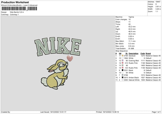Click the bunny embroidery in the preview
The width and height of the screenshot is (162, 114).
(55, 74)
